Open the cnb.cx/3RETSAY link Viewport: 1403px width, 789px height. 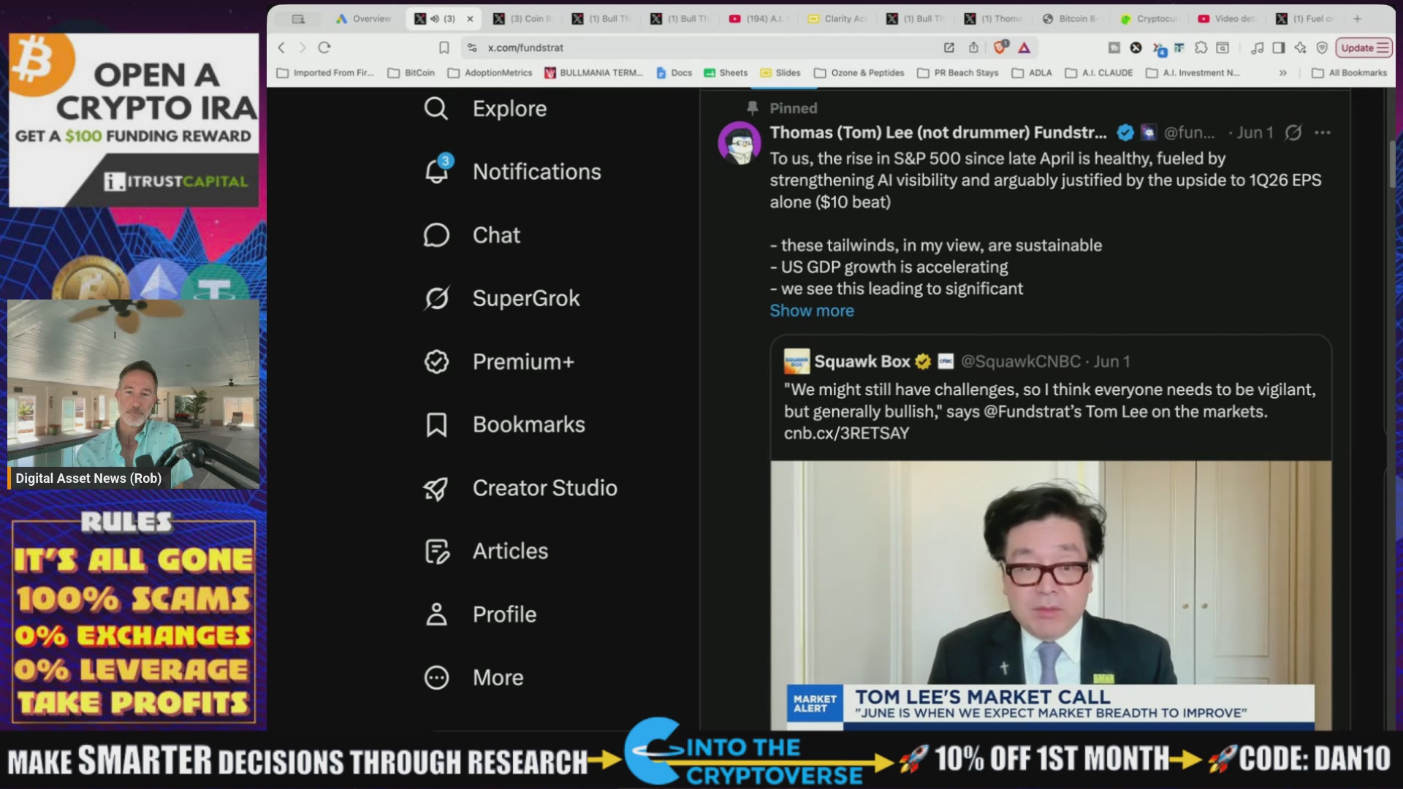tap(846, 433)
